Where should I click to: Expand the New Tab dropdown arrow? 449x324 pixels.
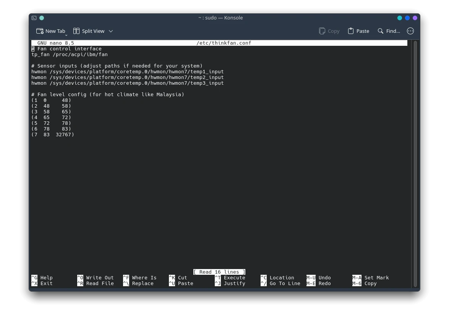click(66, 35)
